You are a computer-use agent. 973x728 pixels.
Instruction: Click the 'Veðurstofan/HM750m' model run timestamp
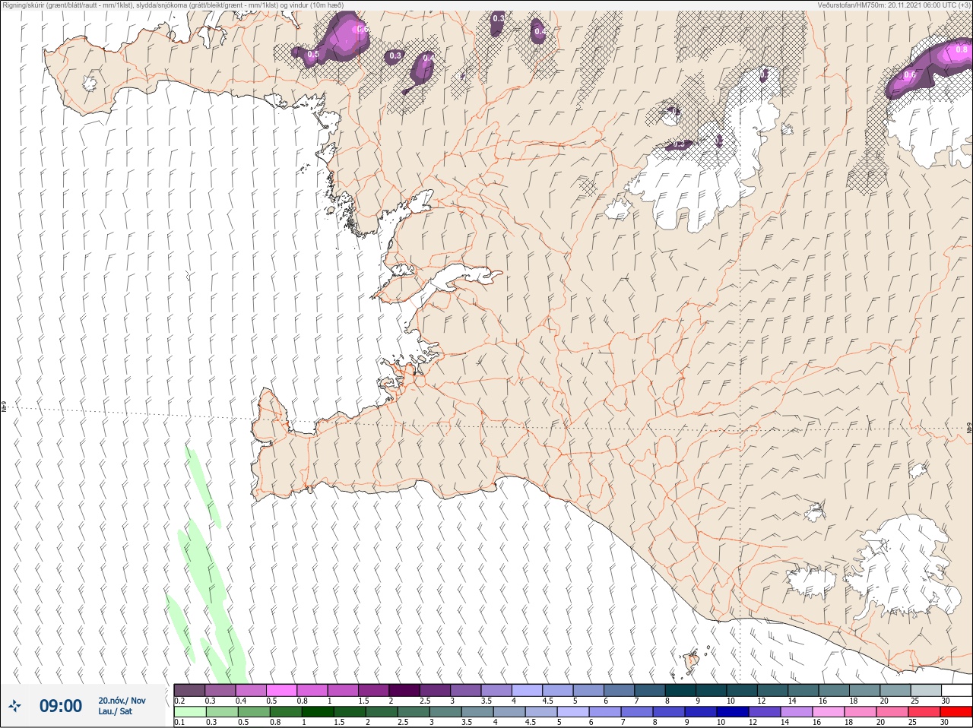pyautogui.click(x=893, y=5)
